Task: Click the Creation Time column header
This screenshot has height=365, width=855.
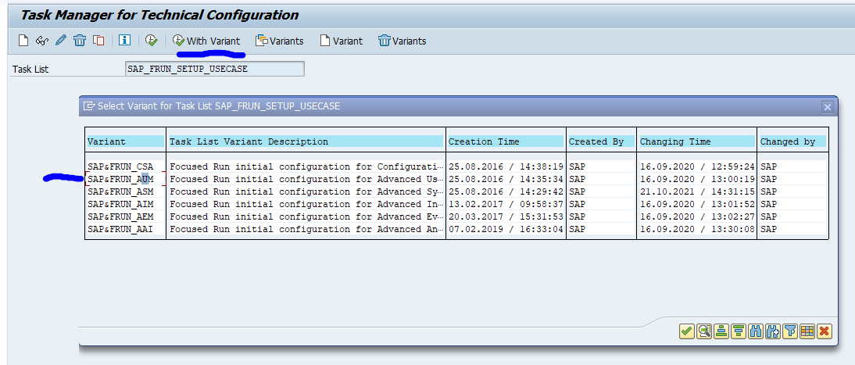Action: (x=506, y=141)
